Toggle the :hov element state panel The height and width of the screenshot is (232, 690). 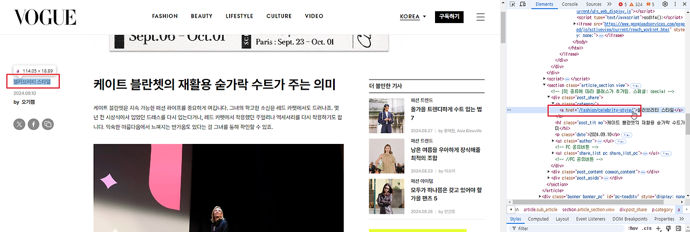[632, 228]
